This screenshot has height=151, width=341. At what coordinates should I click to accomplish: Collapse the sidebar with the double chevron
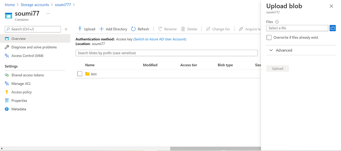tap(66, 29)
